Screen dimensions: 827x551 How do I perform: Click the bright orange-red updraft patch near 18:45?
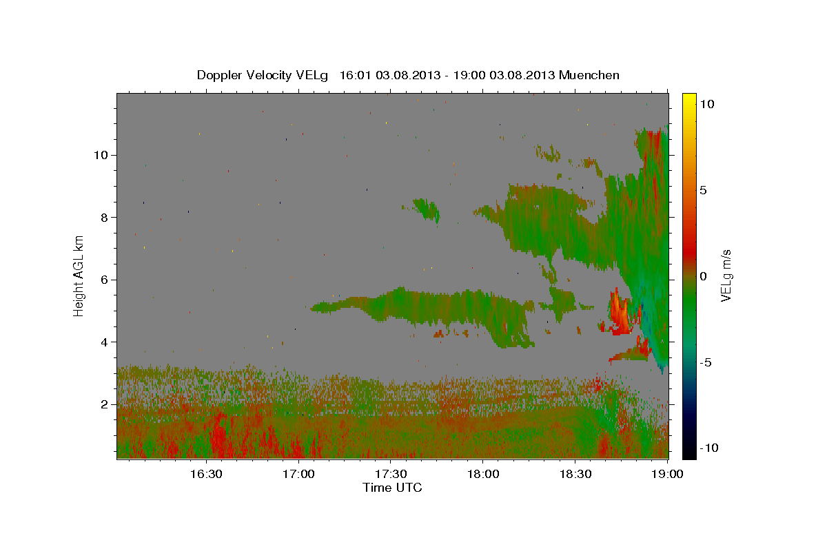(620, 313)
